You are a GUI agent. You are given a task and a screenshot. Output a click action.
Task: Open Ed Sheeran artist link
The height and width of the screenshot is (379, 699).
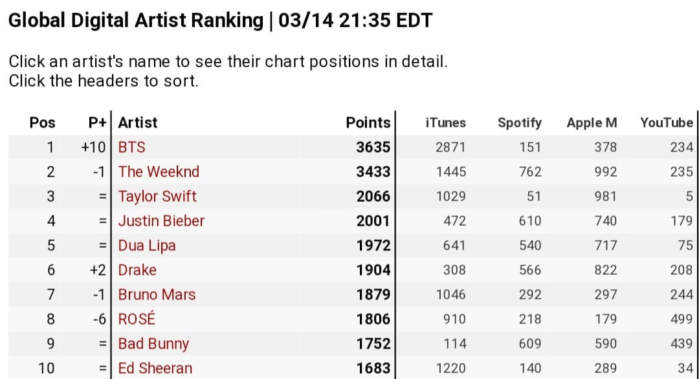[155, 369]
